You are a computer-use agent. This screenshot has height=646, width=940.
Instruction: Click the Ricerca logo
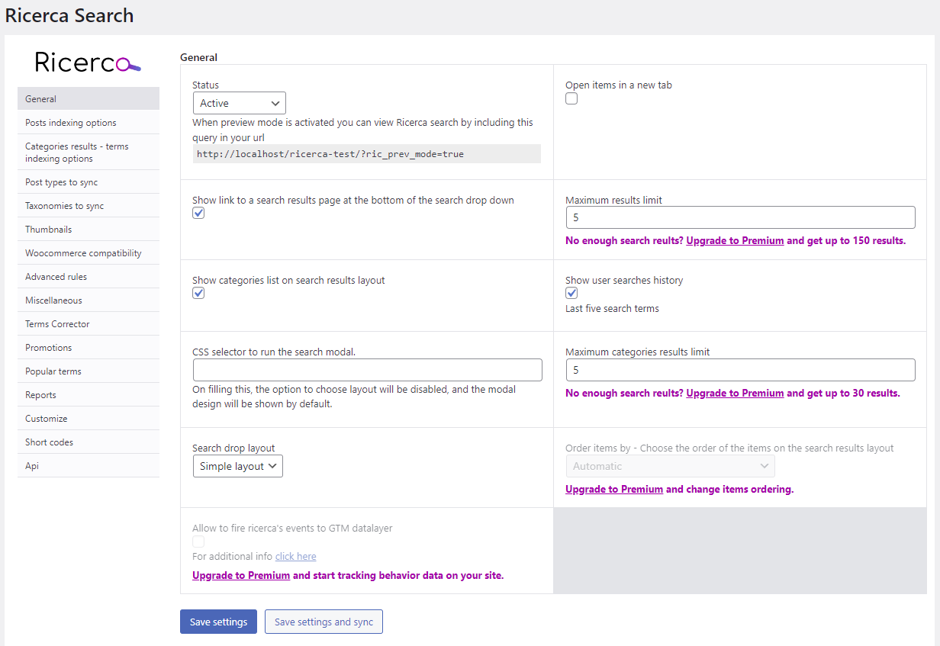[x=88, y=63]
